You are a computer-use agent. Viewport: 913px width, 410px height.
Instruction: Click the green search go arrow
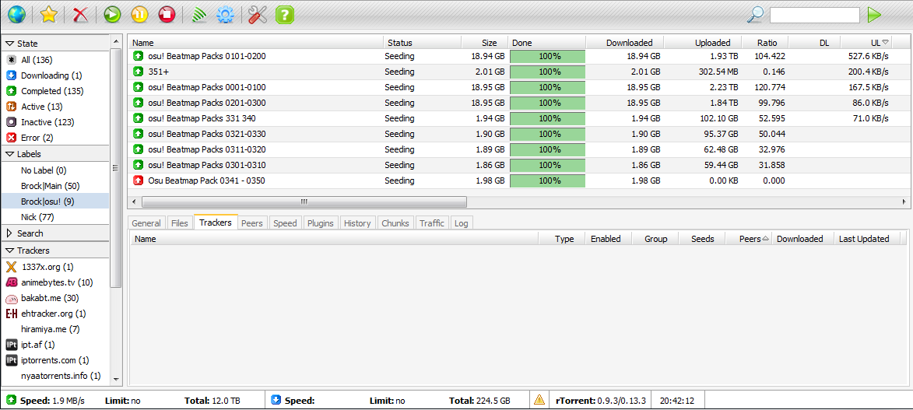coord(874,15)
